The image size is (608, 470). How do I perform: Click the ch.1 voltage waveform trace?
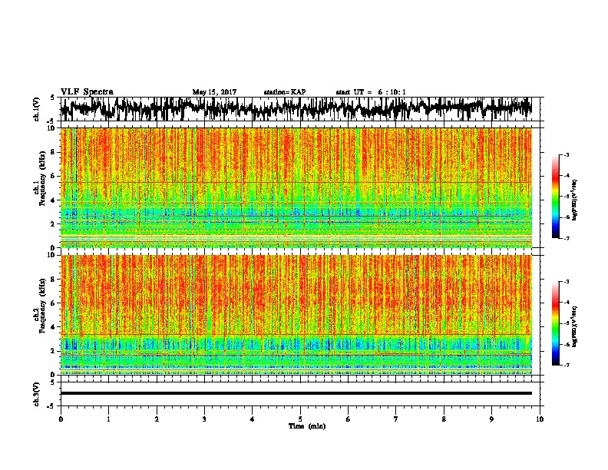click(x=296, y=109)
